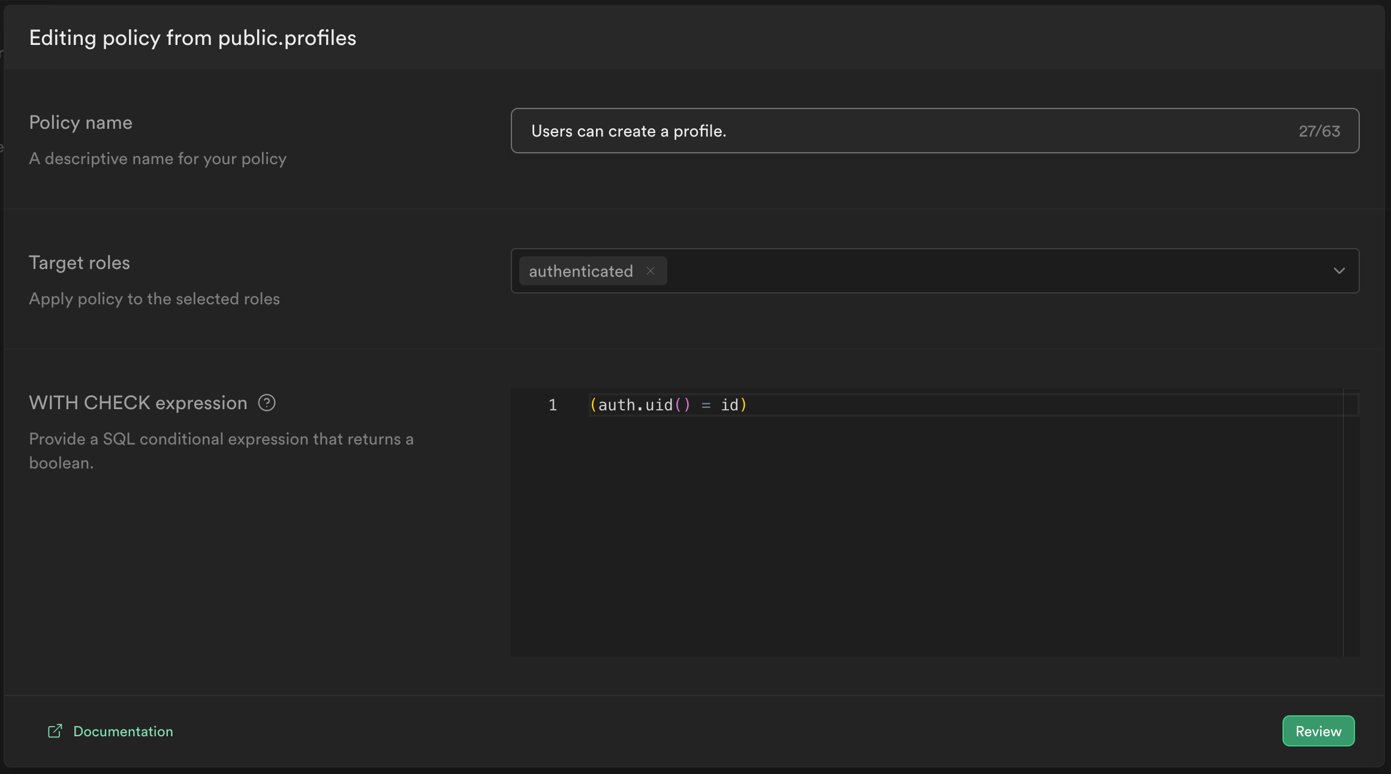Click the help icon beside WITH CHECK expression
The height and width of the screenshot is (774, 1391).
(267, 403)
